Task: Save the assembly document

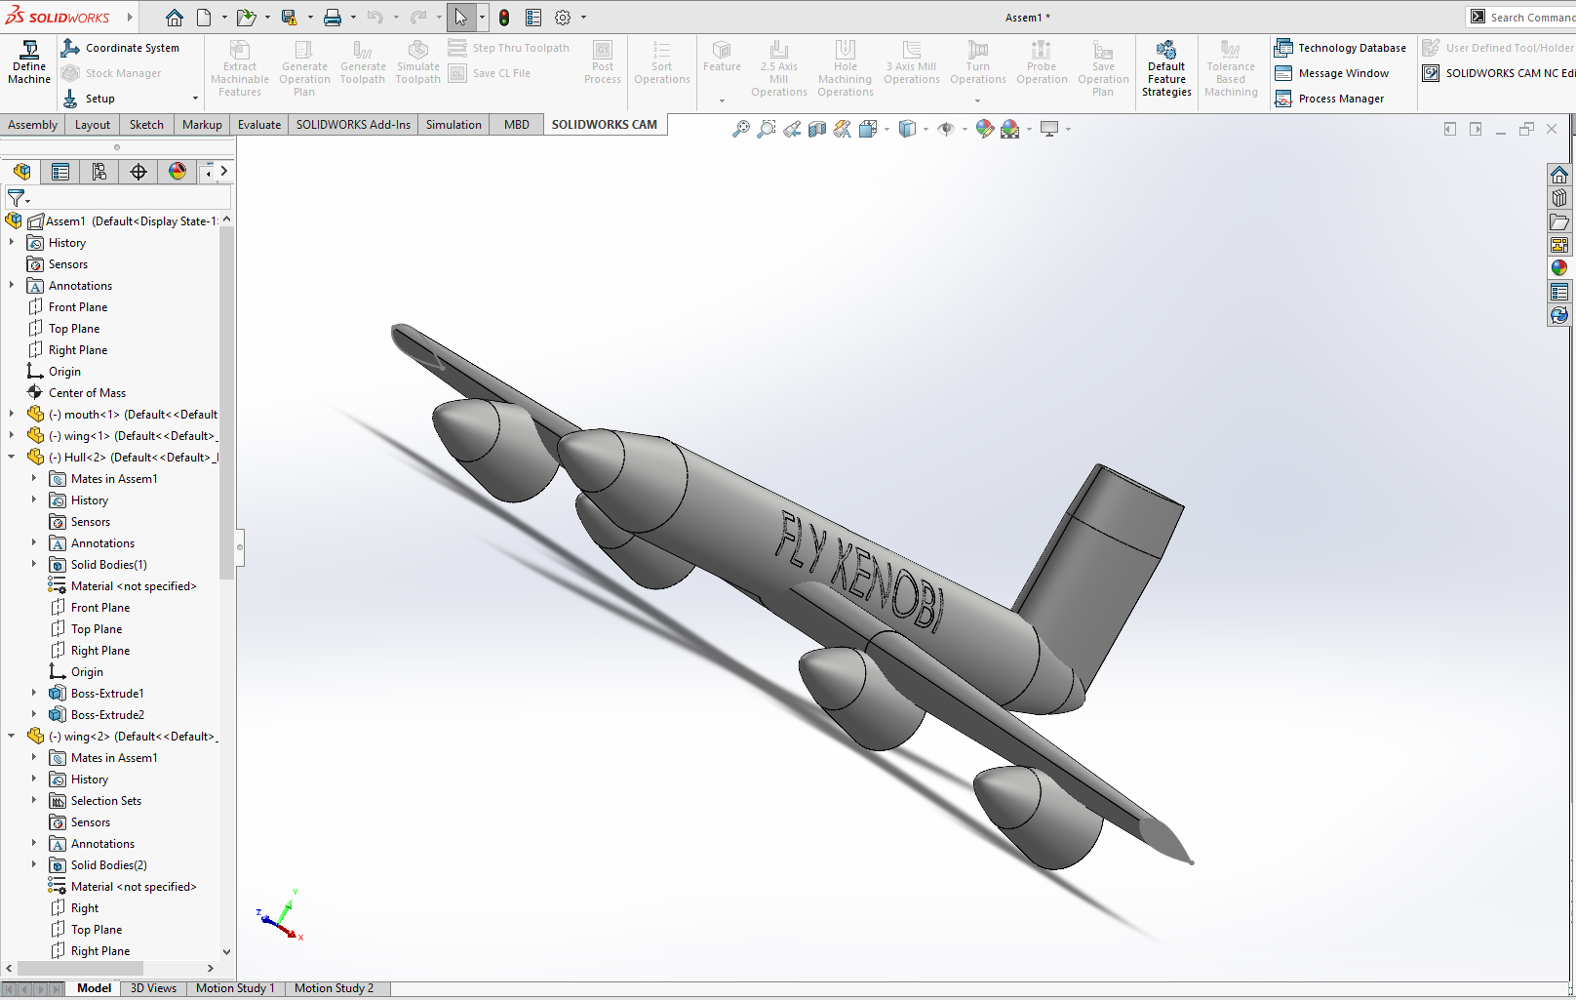Action: coord(289,18)
